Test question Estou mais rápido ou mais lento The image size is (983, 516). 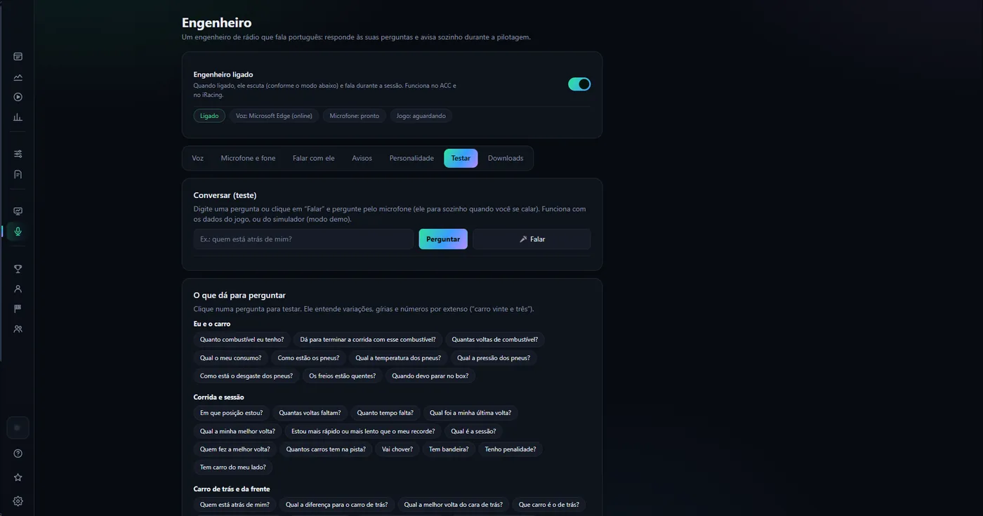(363, 432)
